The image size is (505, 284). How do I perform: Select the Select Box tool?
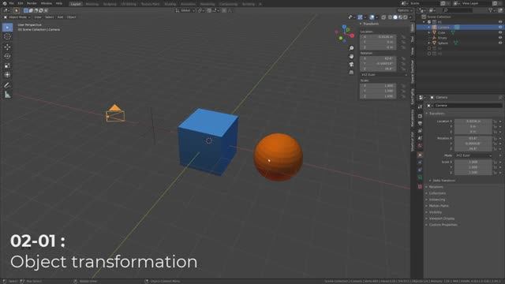7,28
